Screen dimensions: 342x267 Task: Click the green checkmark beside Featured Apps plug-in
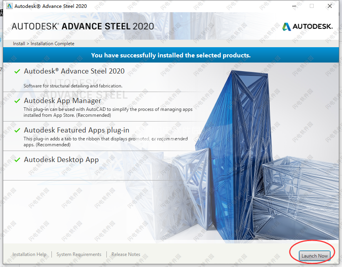coord(17,130)
